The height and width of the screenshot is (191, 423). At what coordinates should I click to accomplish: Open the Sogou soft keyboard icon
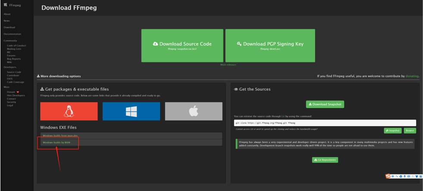(409, 176)
